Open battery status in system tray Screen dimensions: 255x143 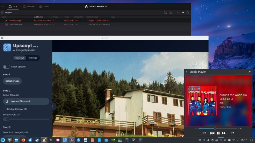(229, 140)
